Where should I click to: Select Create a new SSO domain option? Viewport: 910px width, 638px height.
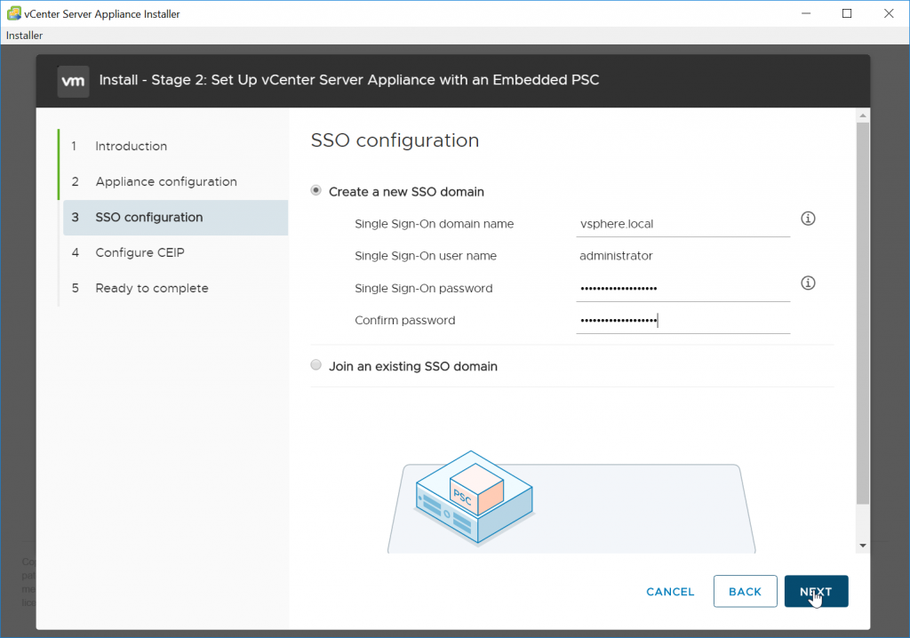[x=315, y=190]
